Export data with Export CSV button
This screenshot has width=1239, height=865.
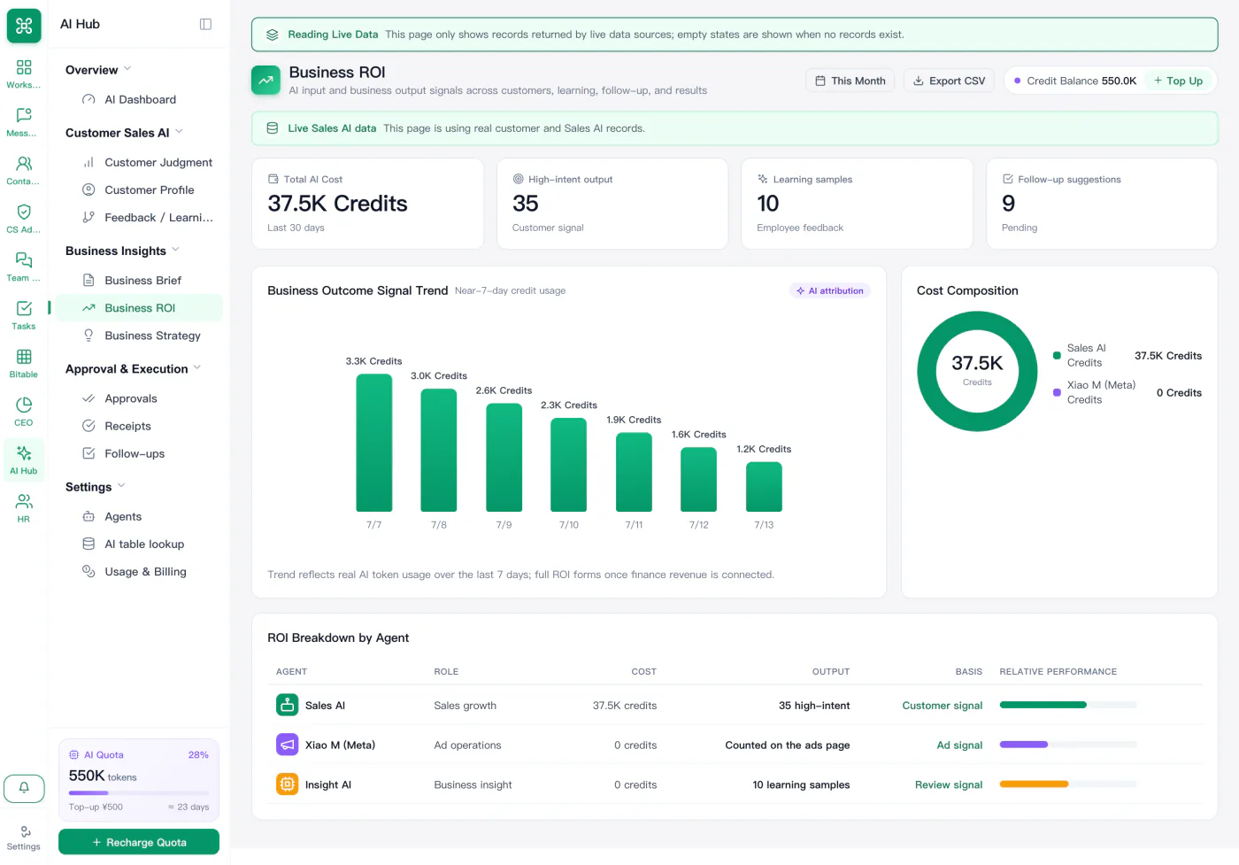point(949,81)
